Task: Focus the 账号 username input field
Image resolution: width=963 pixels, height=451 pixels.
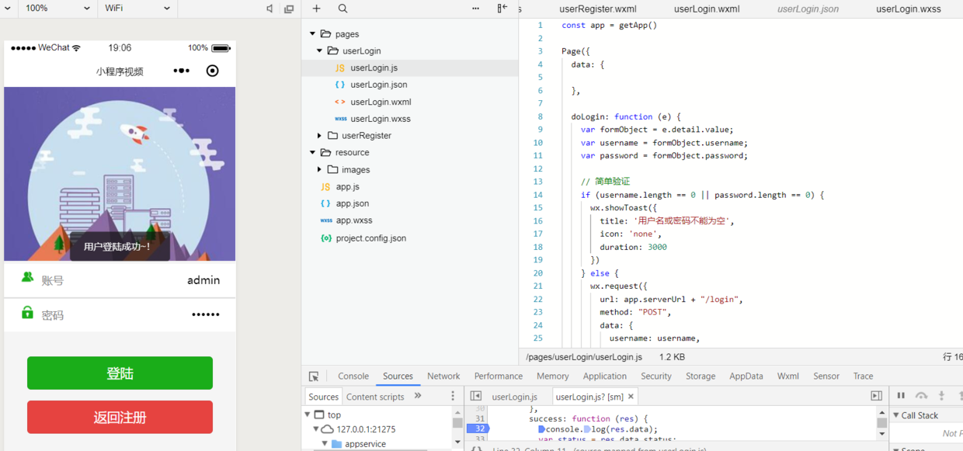Action: (x=120, y=280)
